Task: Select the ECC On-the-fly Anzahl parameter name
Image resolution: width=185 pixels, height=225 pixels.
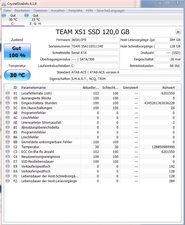Action: point(38,152)
